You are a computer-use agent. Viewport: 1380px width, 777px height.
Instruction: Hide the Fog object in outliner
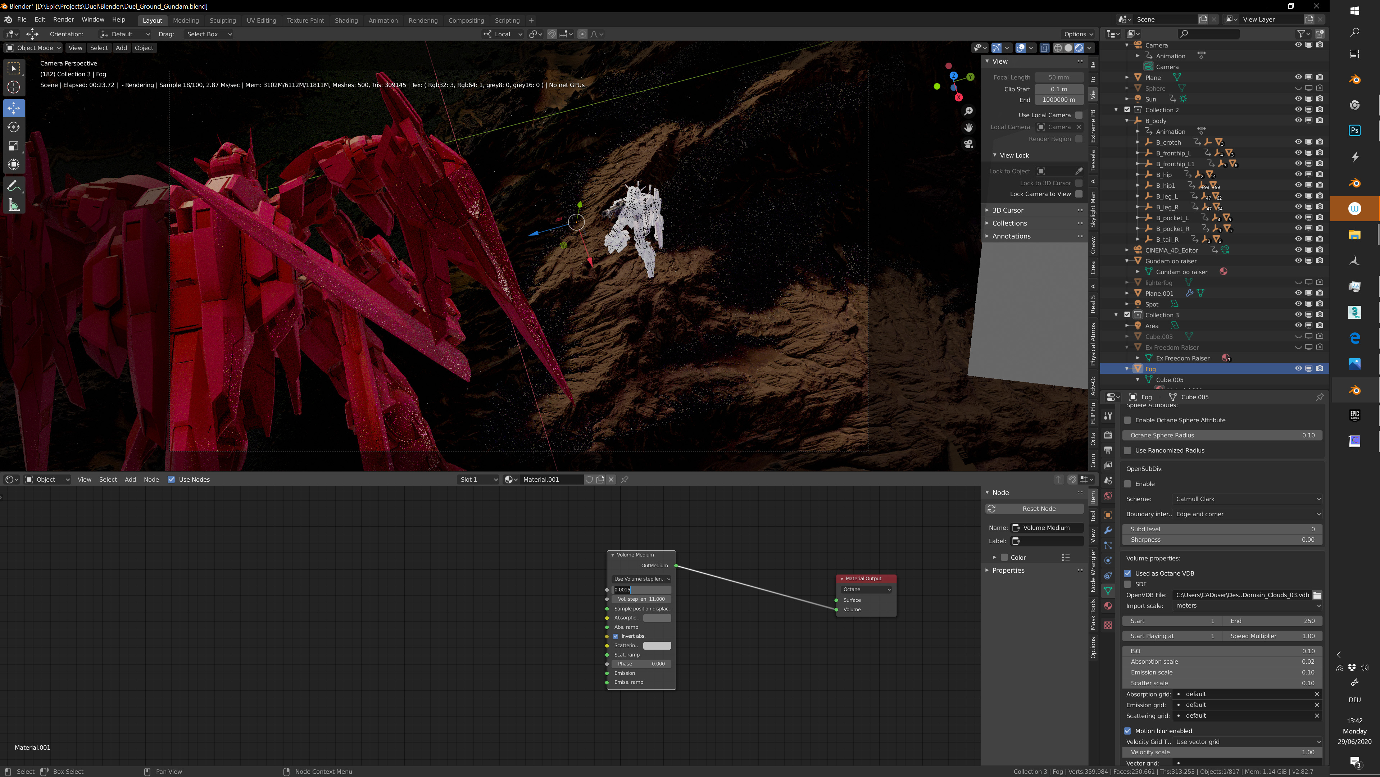tap(1298, 368)
